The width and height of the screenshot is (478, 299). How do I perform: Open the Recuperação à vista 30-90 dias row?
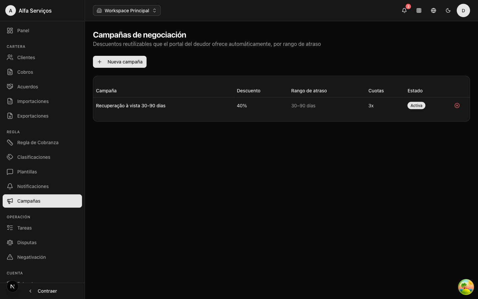pyautogui.click(x=281, y=106)
